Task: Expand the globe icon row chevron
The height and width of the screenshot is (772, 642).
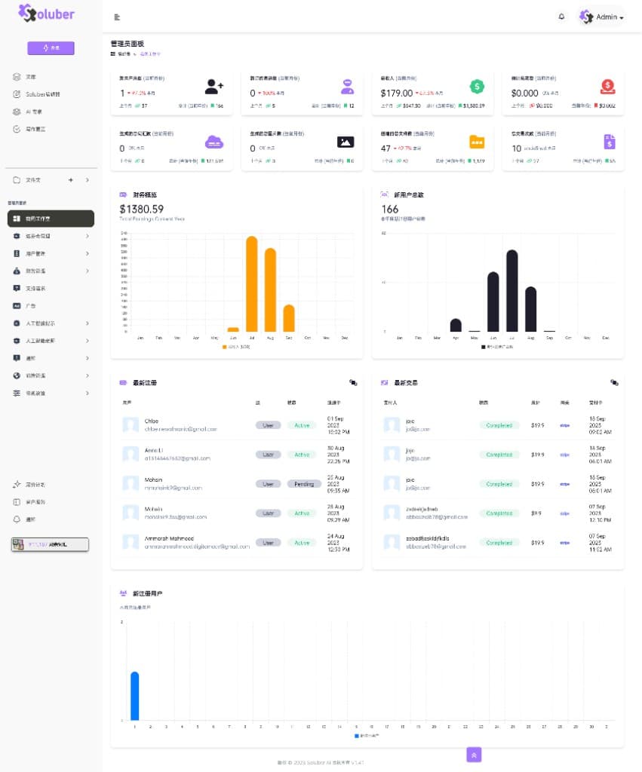Action: tap(88, 375)
